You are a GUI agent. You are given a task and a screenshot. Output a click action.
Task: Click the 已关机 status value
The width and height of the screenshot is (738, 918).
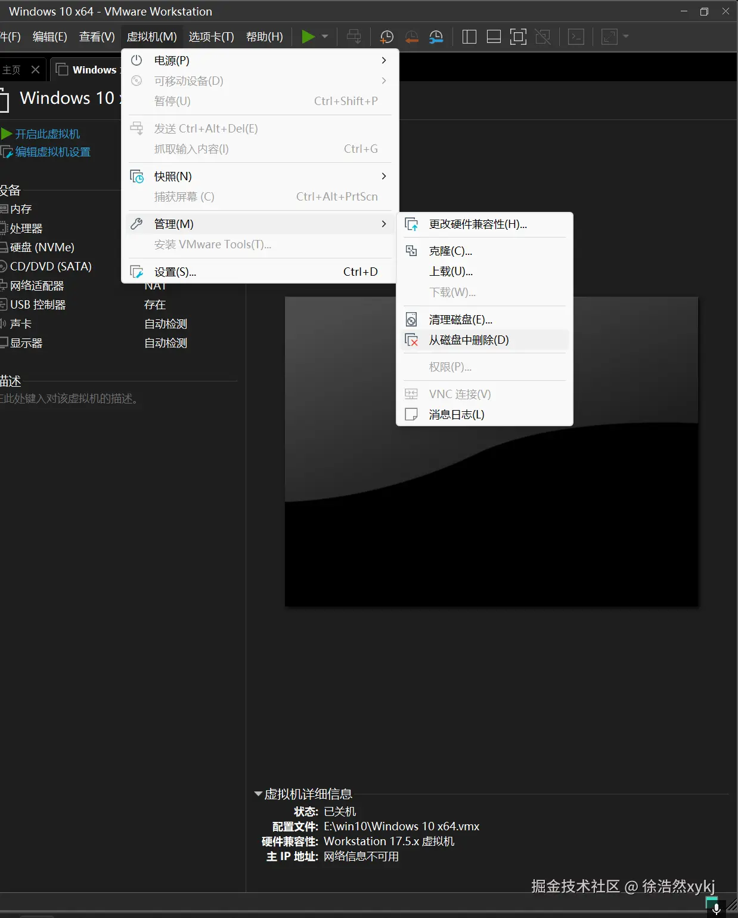point(340,812)
